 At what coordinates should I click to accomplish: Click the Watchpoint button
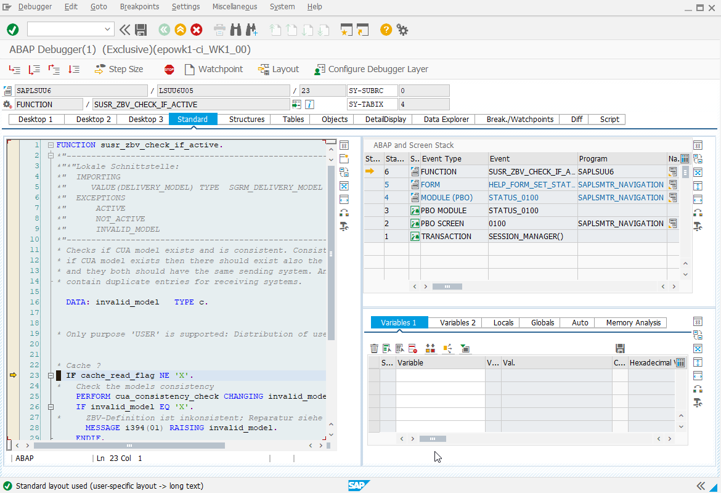pyautogui.click(x=214, y=70)
